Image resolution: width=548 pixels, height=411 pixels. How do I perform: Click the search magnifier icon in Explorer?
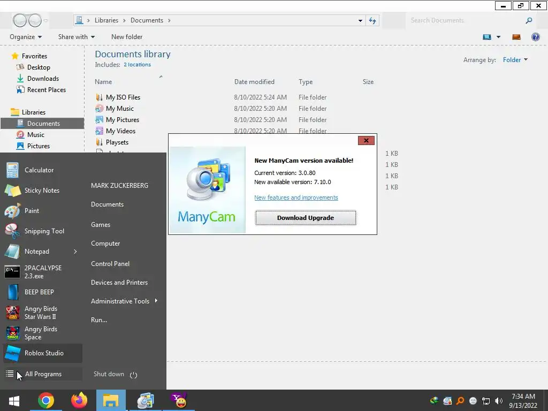pyautogui.click(x=529, y=21)
